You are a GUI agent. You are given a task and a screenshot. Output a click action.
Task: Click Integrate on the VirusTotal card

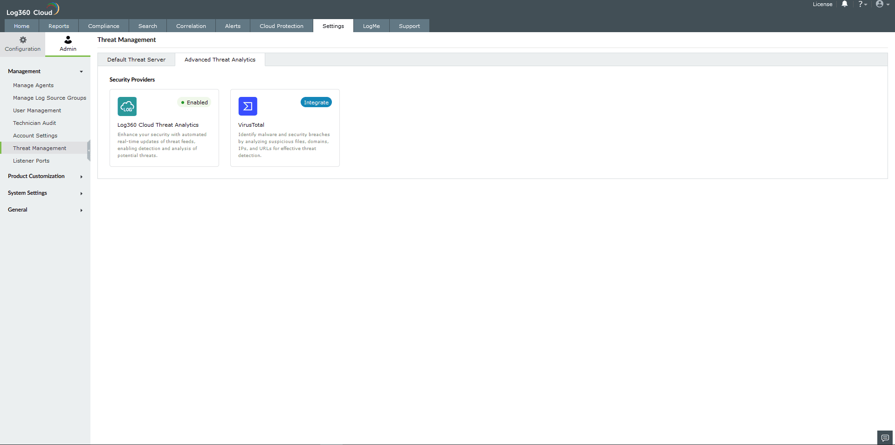click(x=316, y=102)
